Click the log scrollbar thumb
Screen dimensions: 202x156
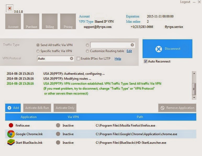tap(194, 89)
